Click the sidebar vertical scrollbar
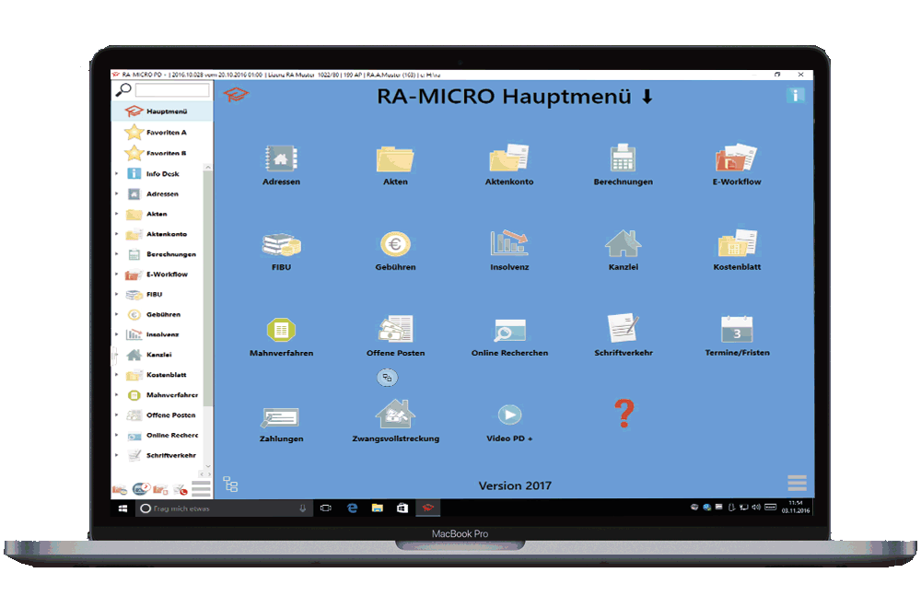 pos(207,287)
